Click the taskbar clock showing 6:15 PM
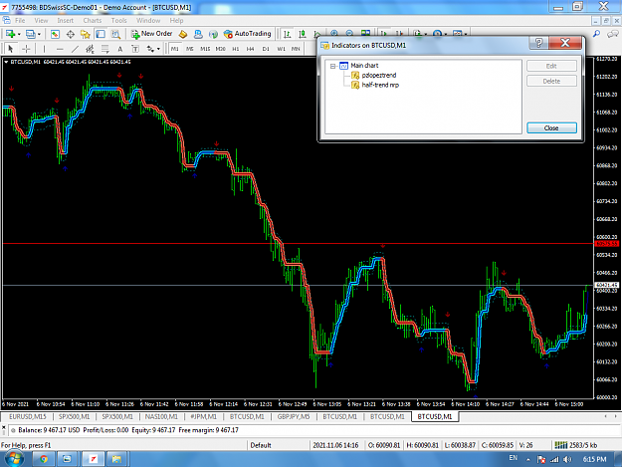The height and width of the screenshot is (467, 622). point(594,459)
